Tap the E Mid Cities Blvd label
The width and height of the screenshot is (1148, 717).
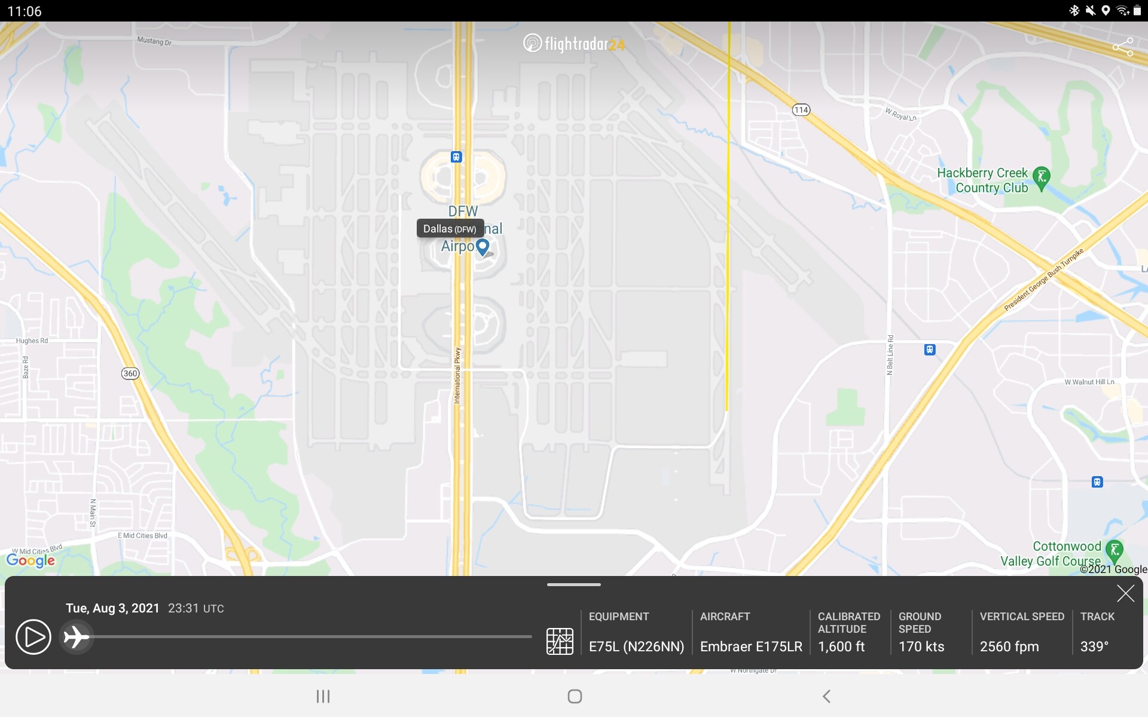[142, 535]
